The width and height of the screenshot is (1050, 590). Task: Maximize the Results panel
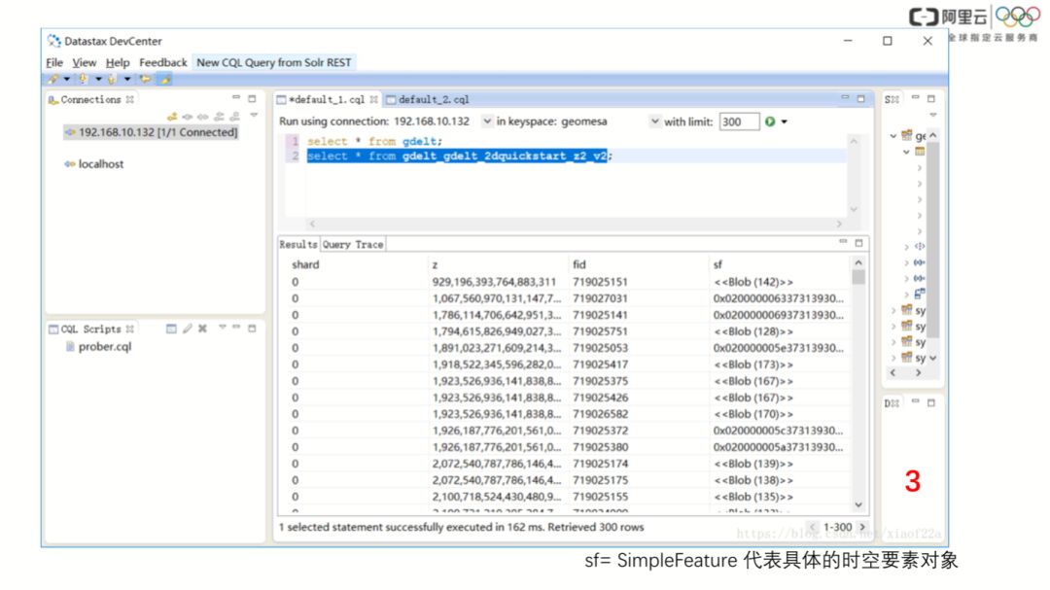point(860,243)
